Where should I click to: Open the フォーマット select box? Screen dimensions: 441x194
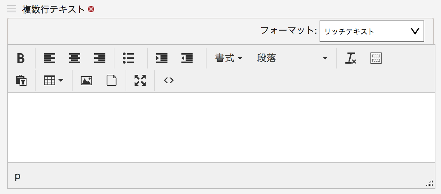[372, 31]
